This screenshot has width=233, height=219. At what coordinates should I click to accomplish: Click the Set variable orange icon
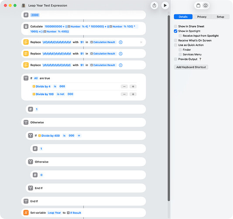click(x=26, y=212)
